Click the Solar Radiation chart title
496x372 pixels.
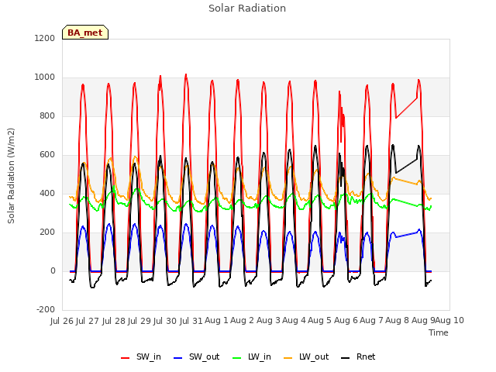[247, 9]
